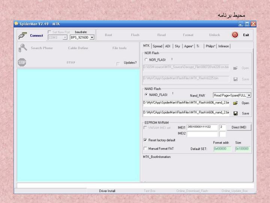Click the Connect button label
Viewport: 270px width, 203px height.
36,36
